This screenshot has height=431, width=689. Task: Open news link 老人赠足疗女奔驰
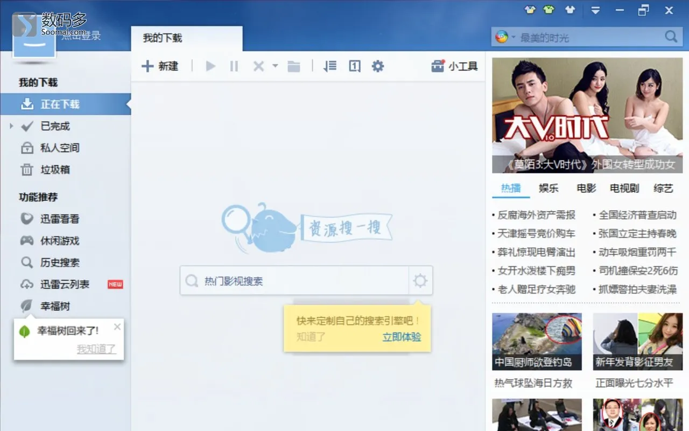[x=536, y=289]
